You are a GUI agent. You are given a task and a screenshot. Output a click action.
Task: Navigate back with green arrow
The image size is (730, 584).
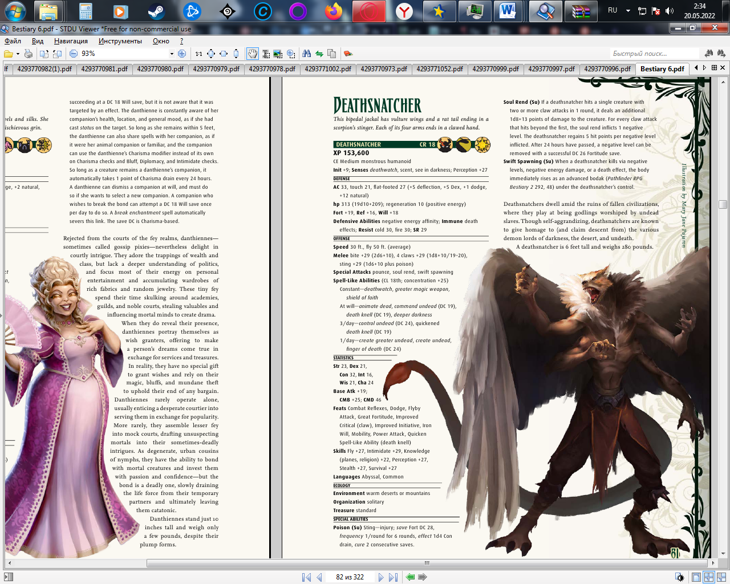coord(410,577)
